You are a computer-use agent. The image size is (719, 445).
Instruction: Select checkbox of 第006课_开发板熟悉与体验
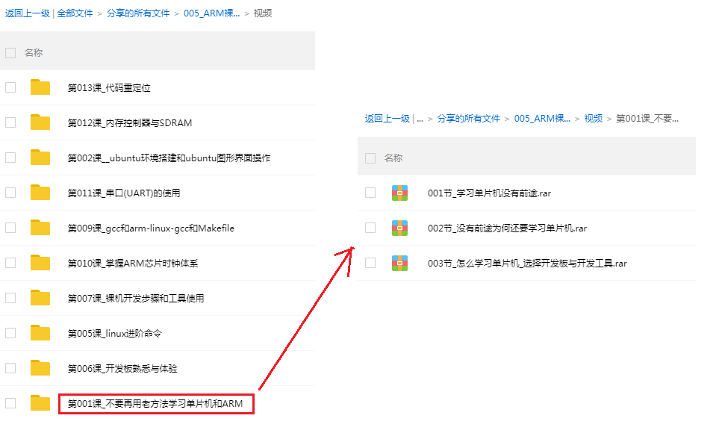pos(10,368)
